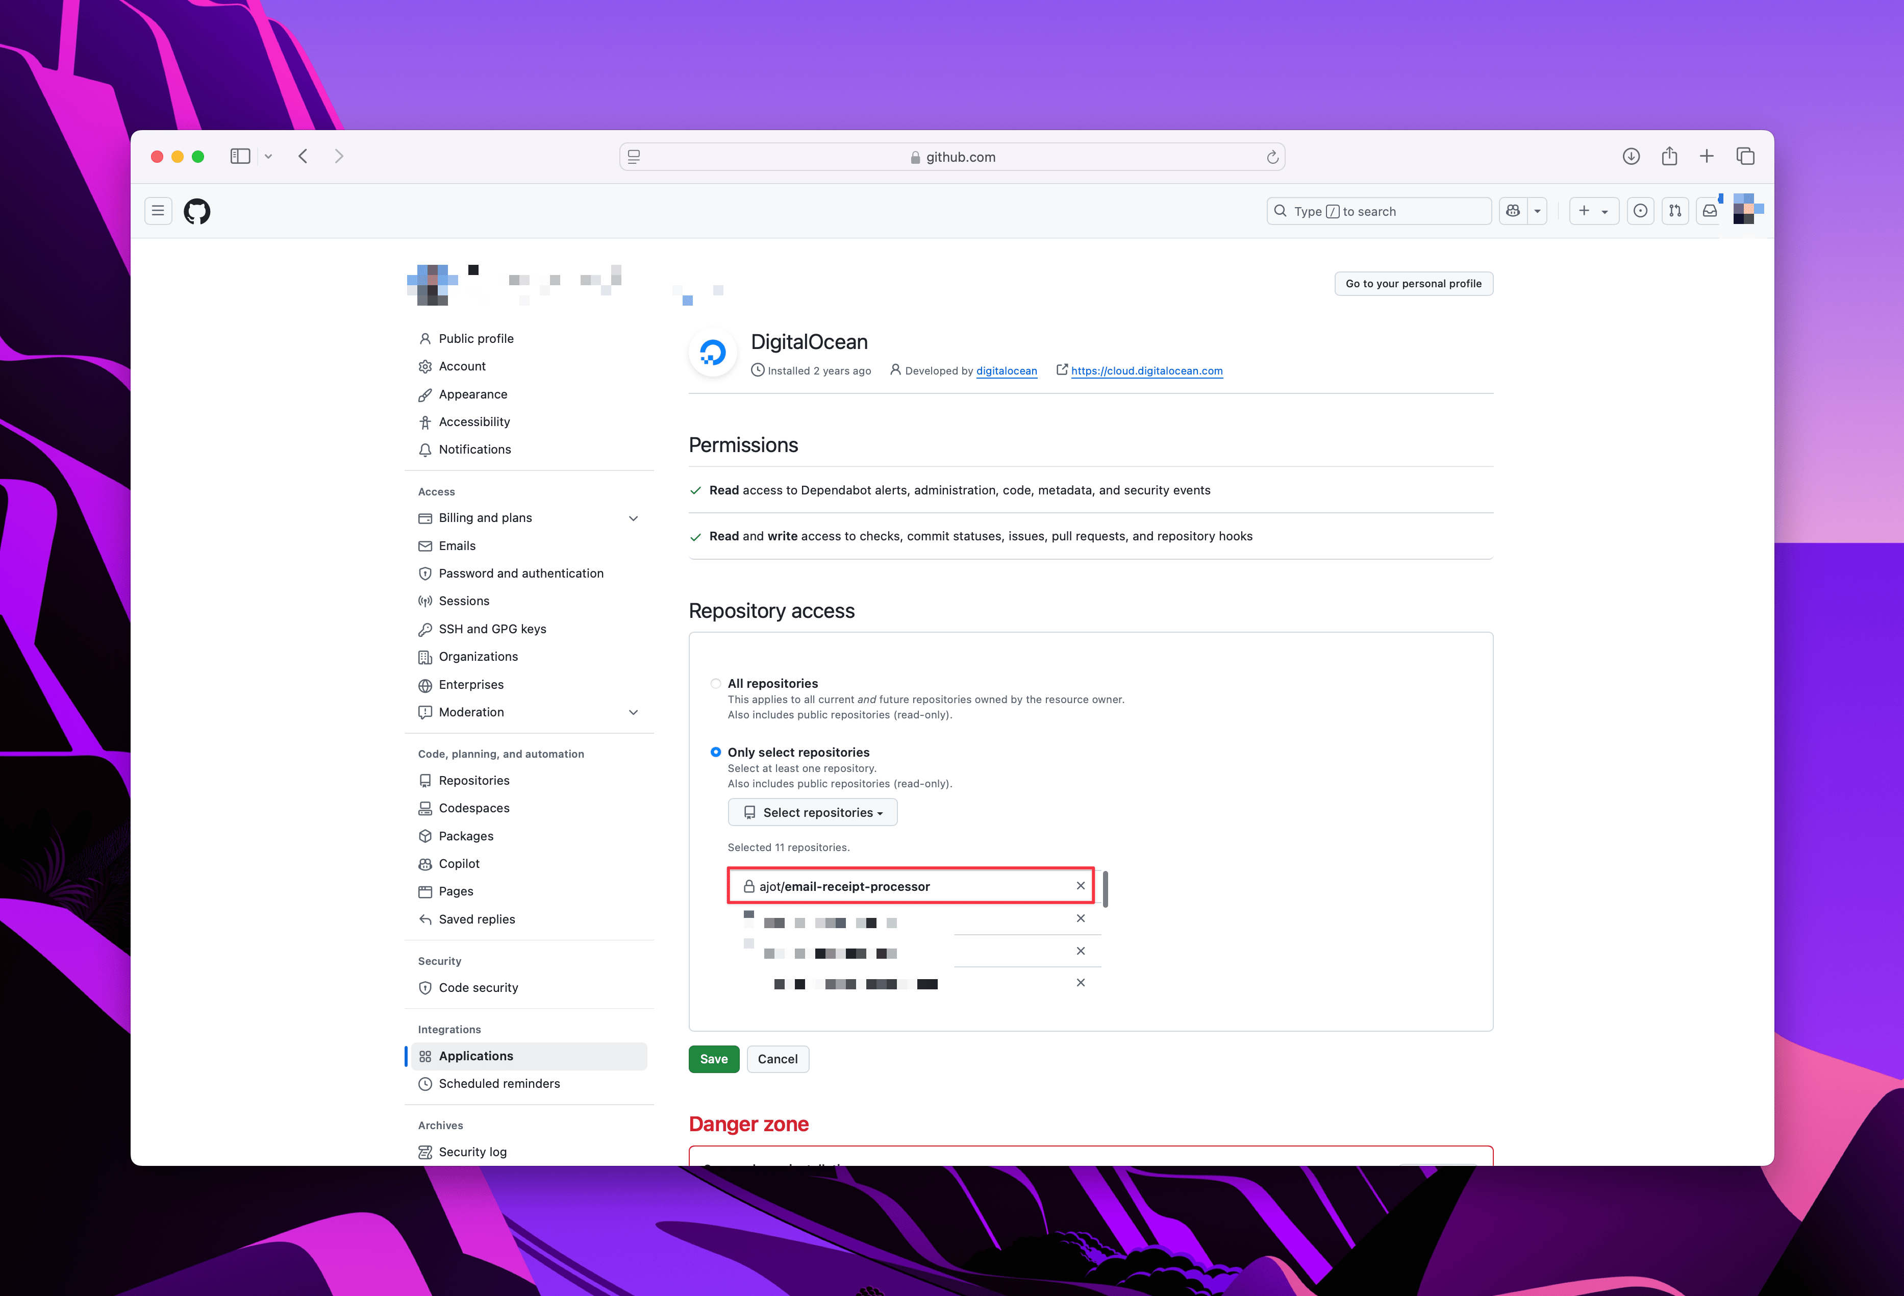Show Safari downloads
Screen dimensions: 1904x1296
[1631, 156]
